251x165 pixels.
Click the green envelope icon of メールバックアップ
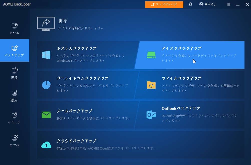coord(46,115)
